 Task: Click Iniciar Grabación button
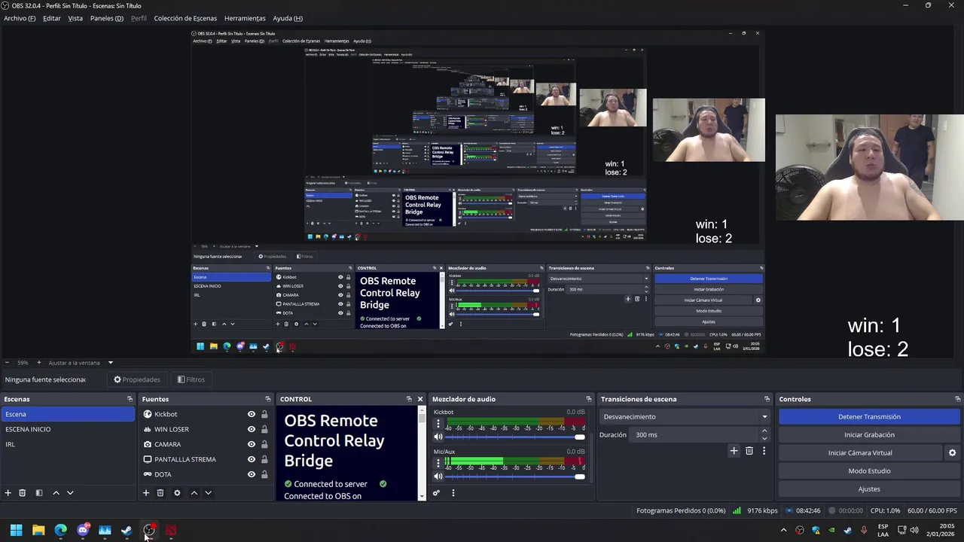point(869,434)
